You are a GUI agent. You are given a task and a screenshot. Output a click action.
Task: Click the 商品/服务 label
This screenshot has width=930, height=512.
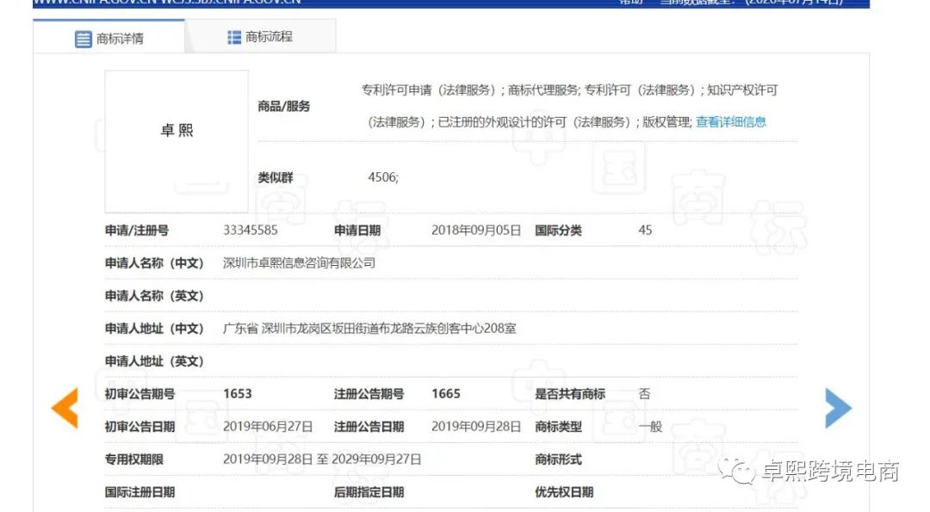(x=284, y=107)
